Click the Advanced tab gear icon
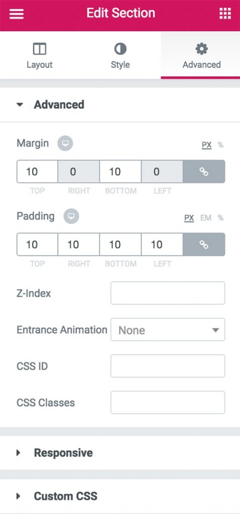Viewport: 240px width, 514px height. pyautogui.click(x=201, y=49)
